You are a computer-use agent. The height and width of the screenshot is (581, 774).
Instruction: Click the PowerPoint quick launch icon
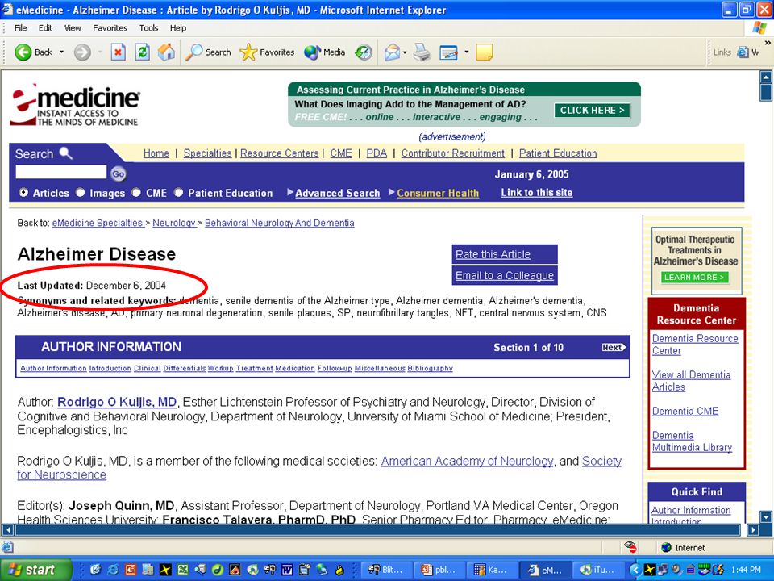click(131, 570)
